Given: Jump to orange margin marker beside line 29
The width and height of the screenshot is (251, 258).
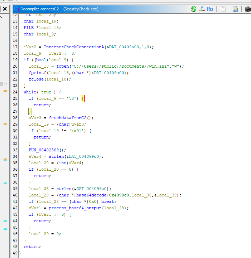Looking at the screenshot, I should 5,125.
